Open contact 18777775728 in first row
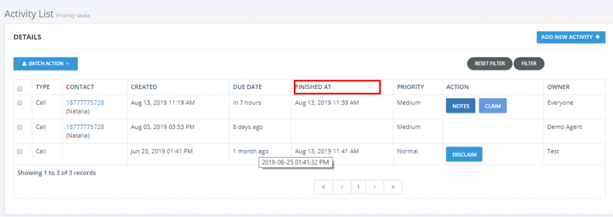Screen dimensions: 613x217 (x=85, y=103)
